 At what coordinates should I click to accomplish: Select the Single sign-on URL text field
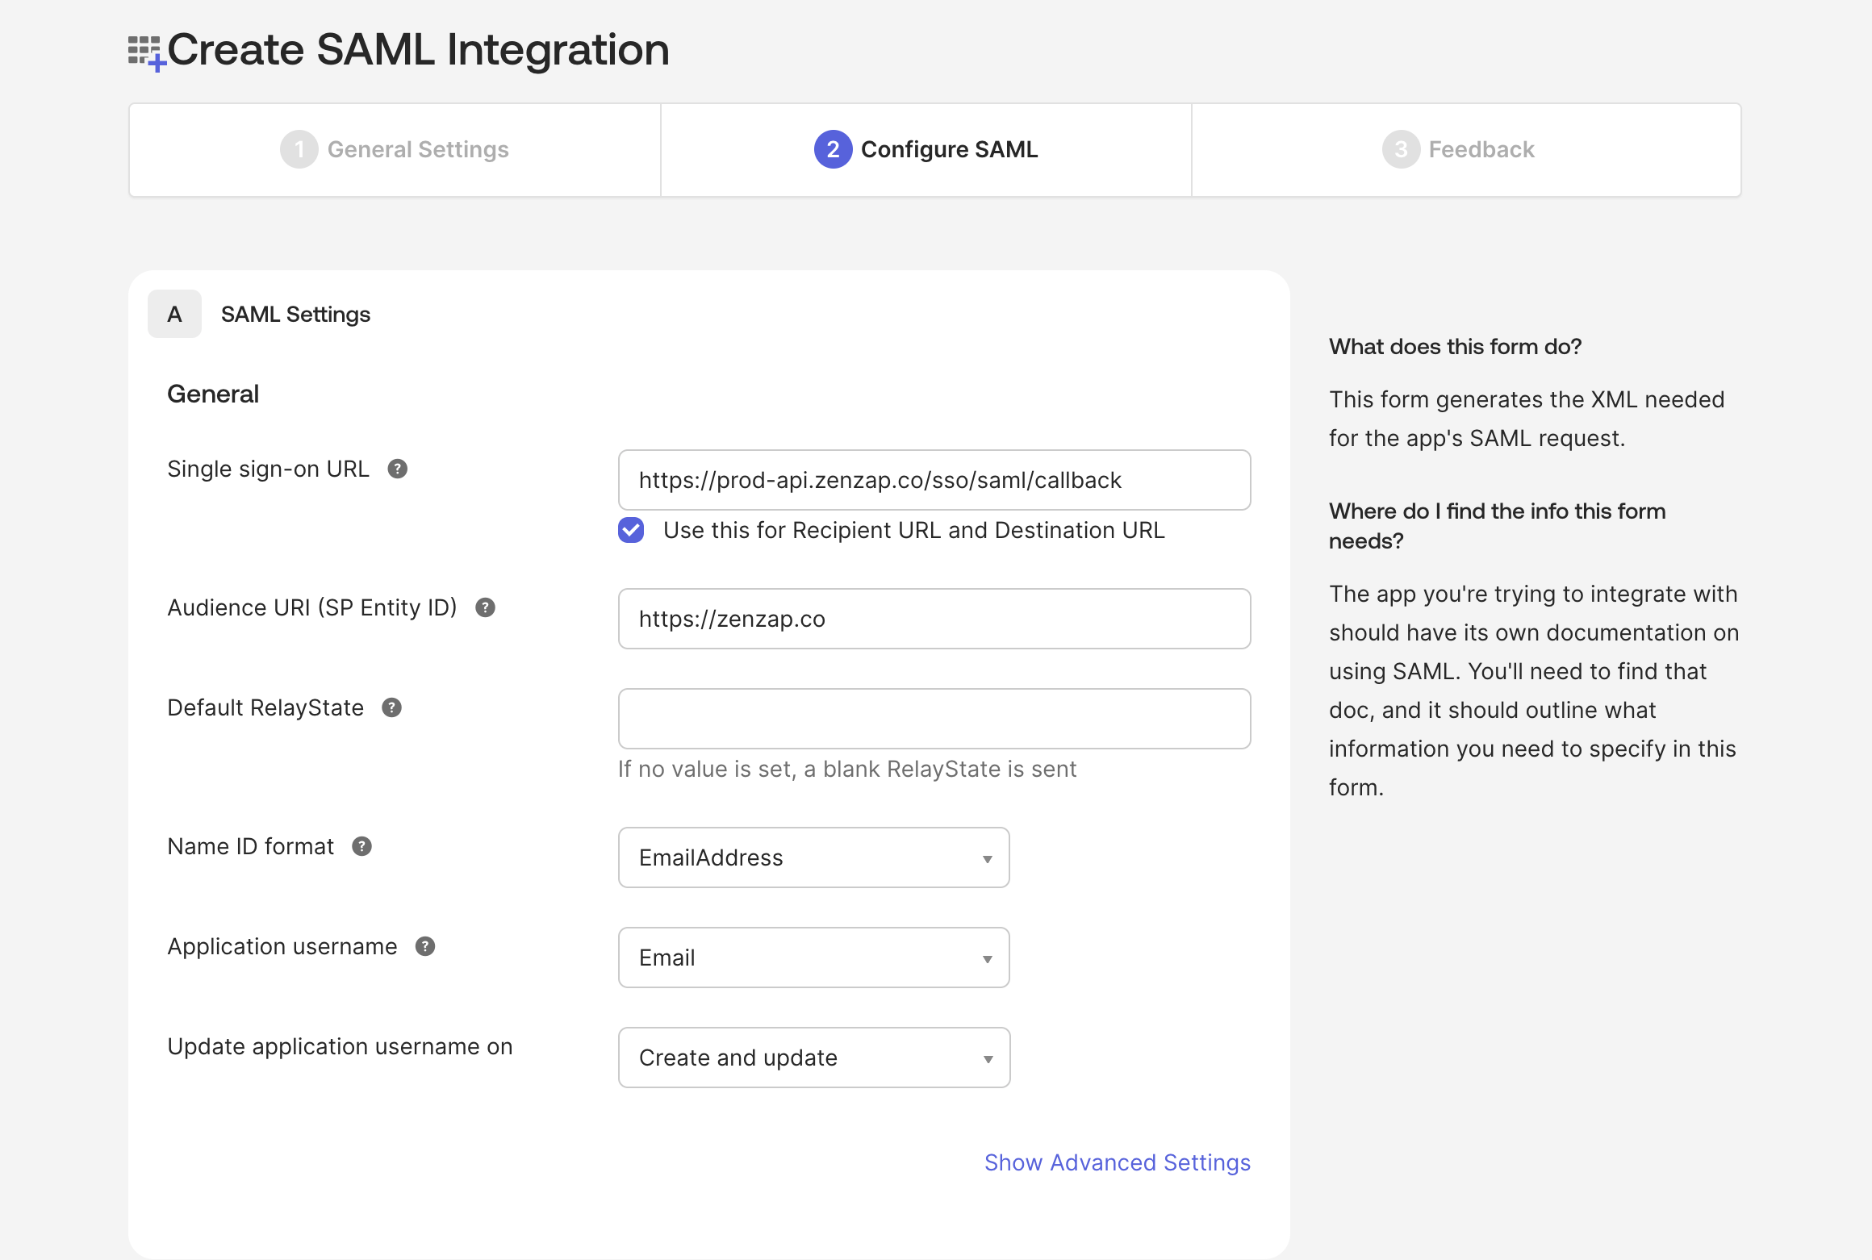(x=934, y=479)
